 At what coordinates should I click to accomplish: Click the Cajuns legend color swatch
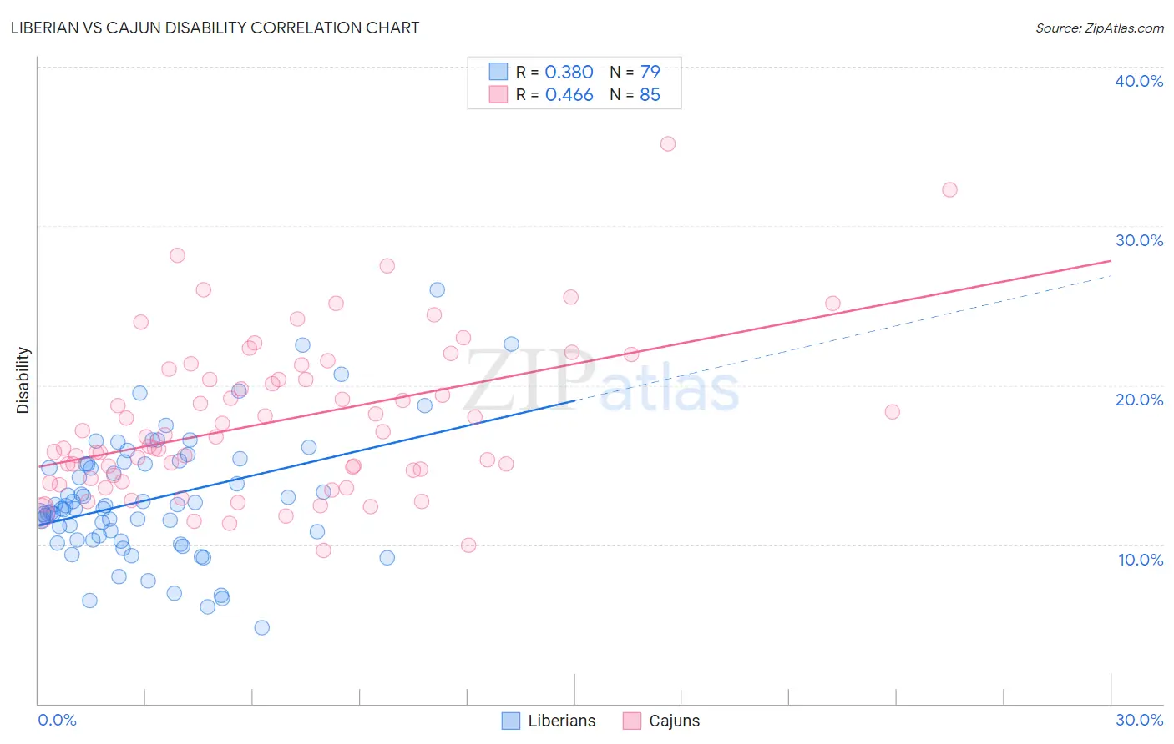[631, 721]
